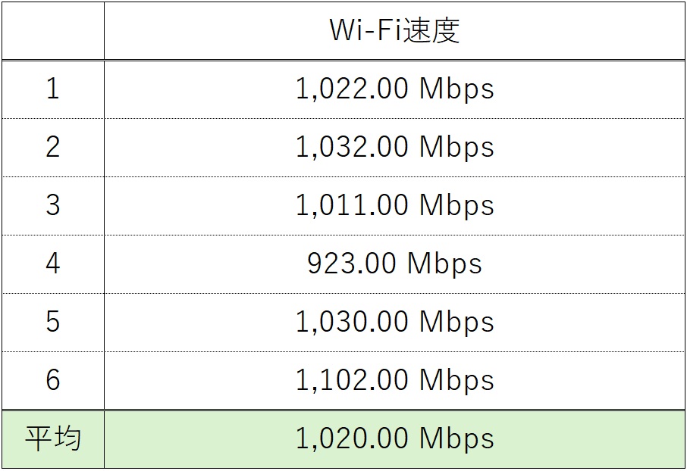Select the 923.00 Mbps cell
Image resolution: width=687 pixels, height=471 pixels.
click(394, 264)
